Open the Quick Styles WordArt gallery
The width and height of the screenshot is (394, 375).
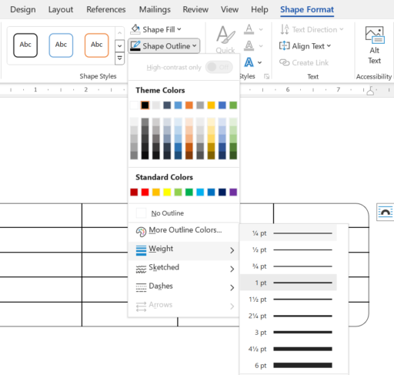225,39
